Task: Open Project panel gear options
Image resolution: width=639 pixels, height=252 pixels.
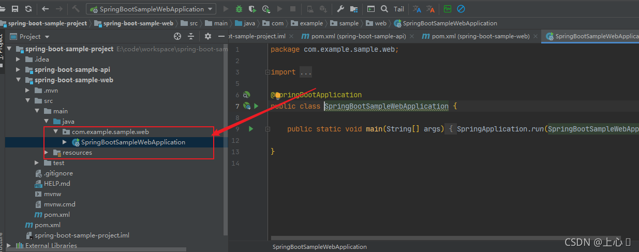Action: point(208,36)
